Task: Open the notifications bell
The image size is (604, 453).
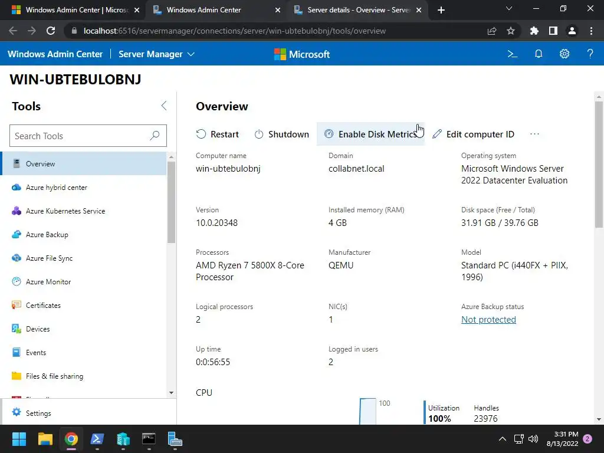Action: 539,54
